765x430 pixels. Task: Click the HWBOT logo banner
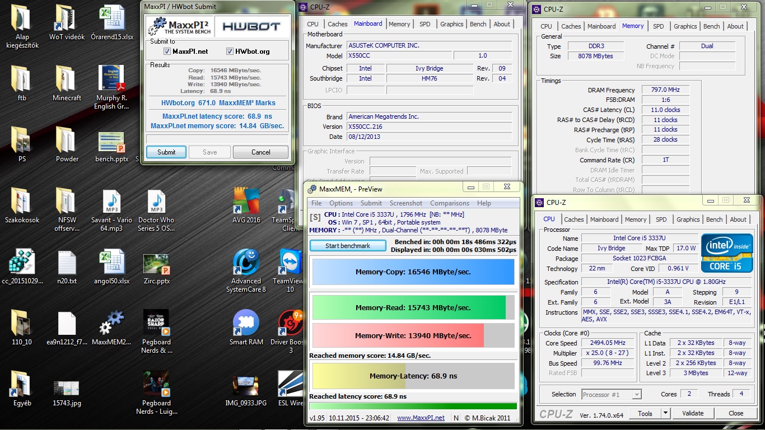coord(252,27)
